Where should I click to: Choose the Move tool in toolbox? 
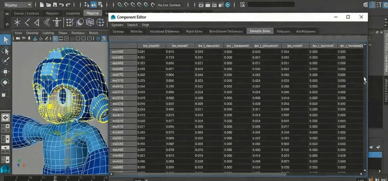tap(5, 72)
